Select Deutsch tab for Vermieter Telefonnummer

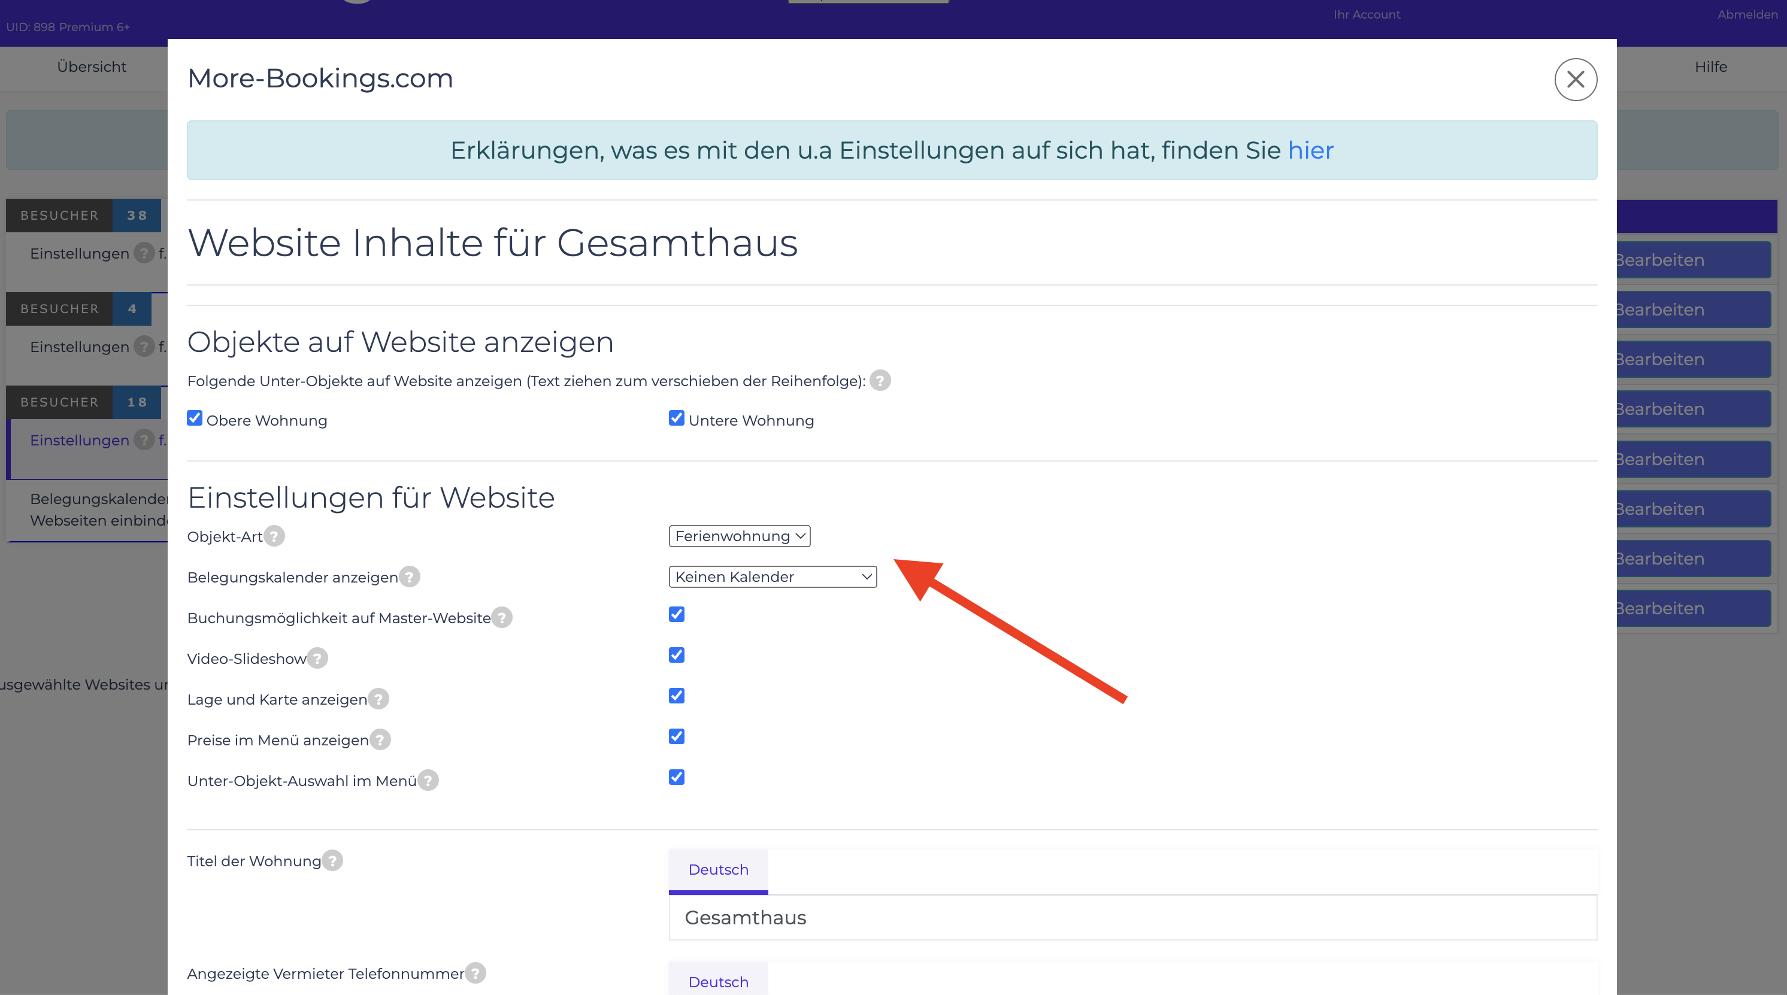(718, 981)
